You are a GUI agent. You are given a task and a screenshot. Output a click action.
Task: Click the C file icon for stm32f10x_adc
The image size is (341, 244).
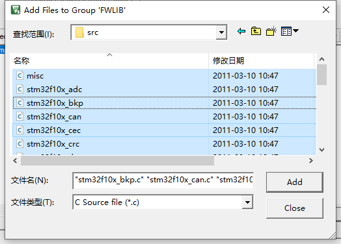(20, 89)
